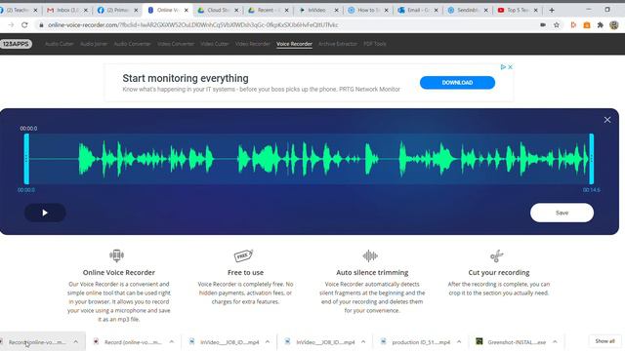Open the Greenshot-INSTALL exe download

511,342
